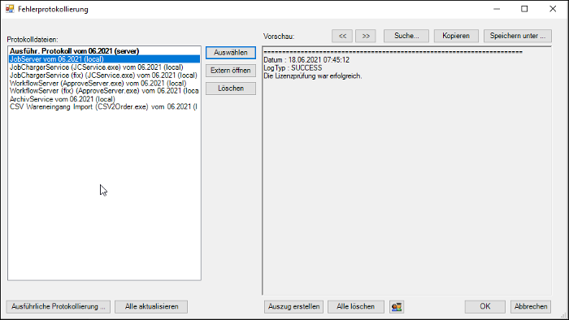Delete selected log with Löschen button
569x320 pixels.
coord(230,88)
